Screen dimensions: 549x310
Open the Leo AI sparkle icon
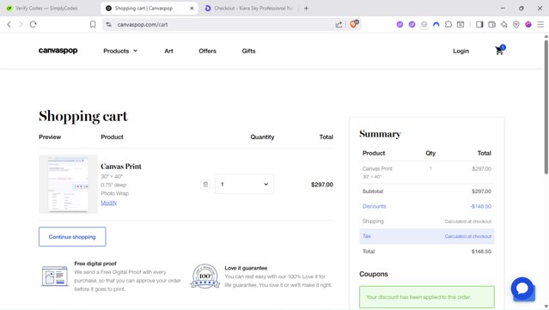click(x=503, y=25)
